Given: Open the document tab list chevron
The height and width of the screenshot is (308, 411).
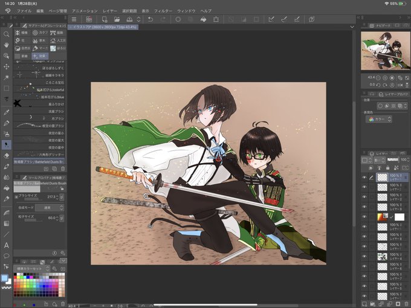Looking at the screenshot, I should point(352,27).
